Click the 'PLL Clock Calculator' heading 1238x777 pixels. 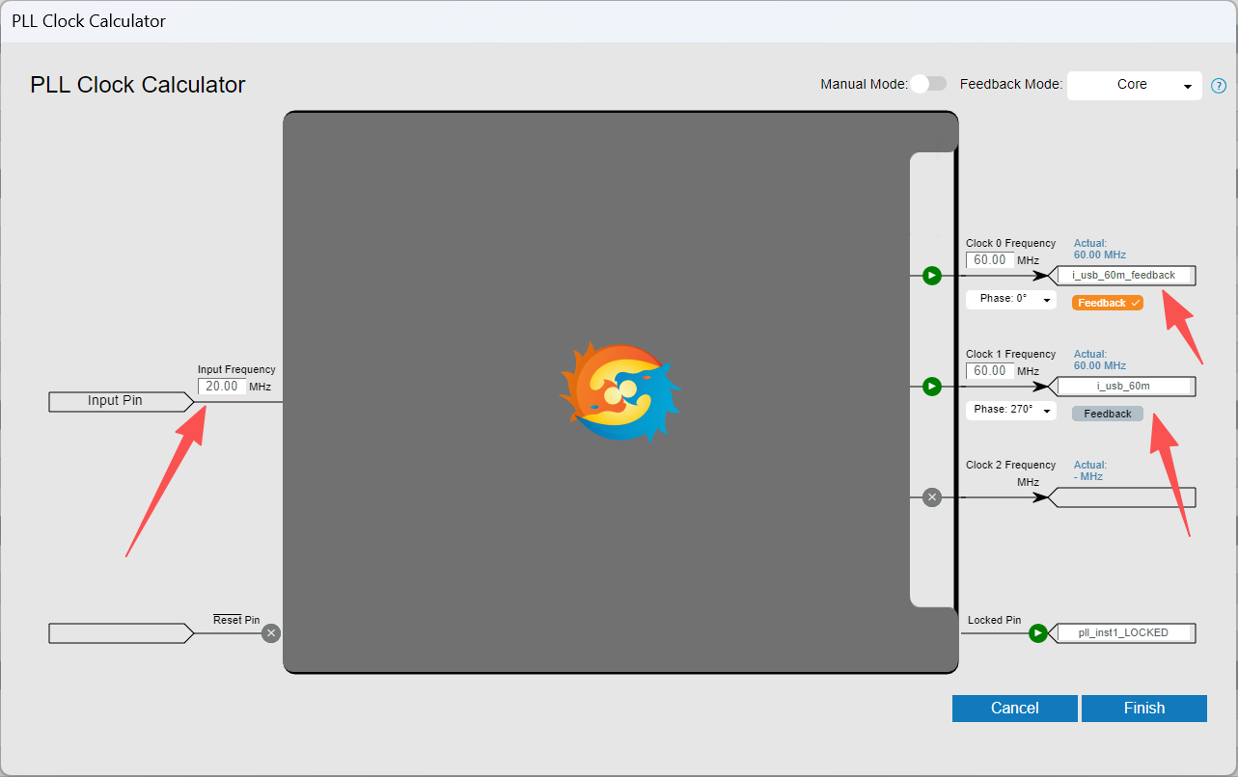click(138, 85)
